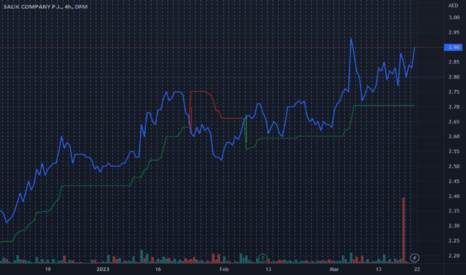Click the 2.25 price axis label

pos(454,240)
